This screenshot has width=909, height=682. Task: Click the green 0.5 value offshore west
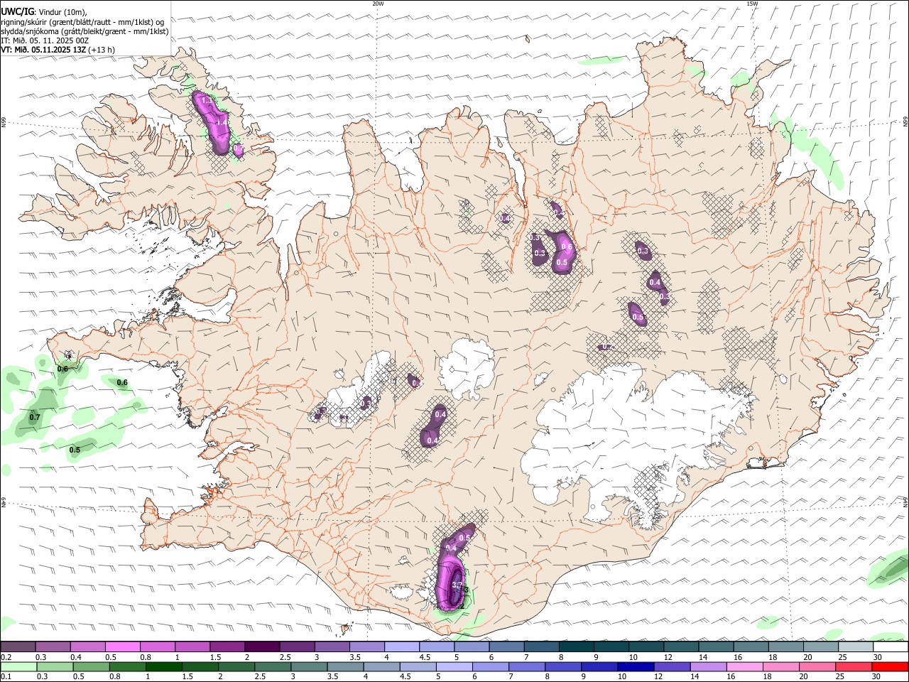(75, 450)
